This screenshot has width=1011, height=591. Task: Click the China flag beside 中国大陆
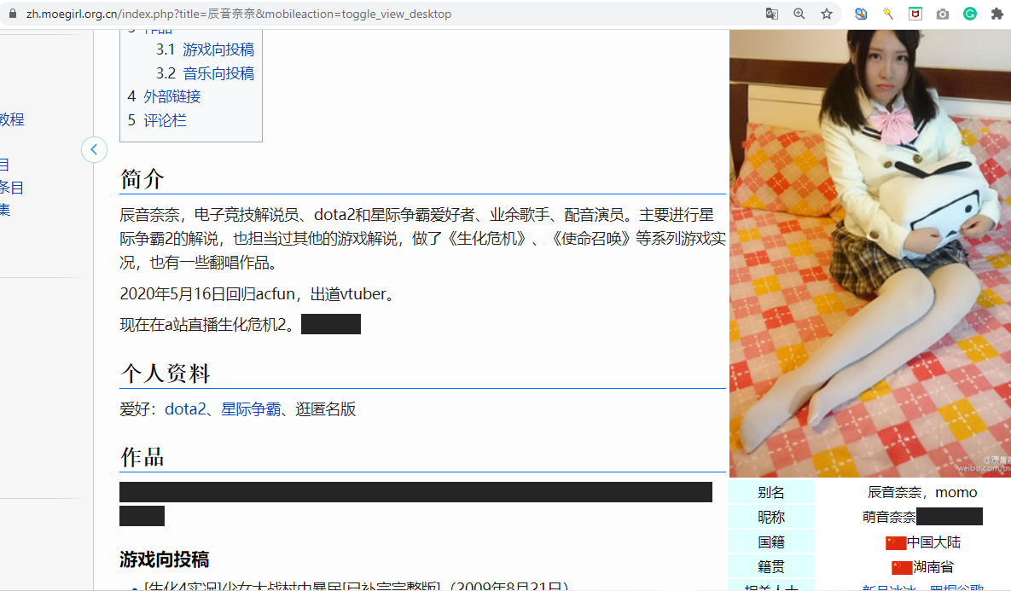896,542
